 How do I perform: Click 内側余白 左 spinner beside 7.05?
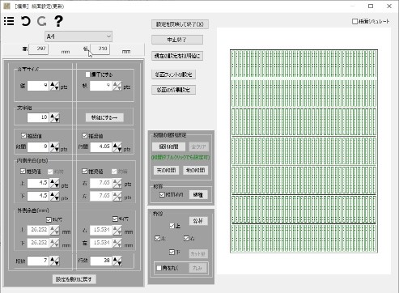click(x=117, y=196)
